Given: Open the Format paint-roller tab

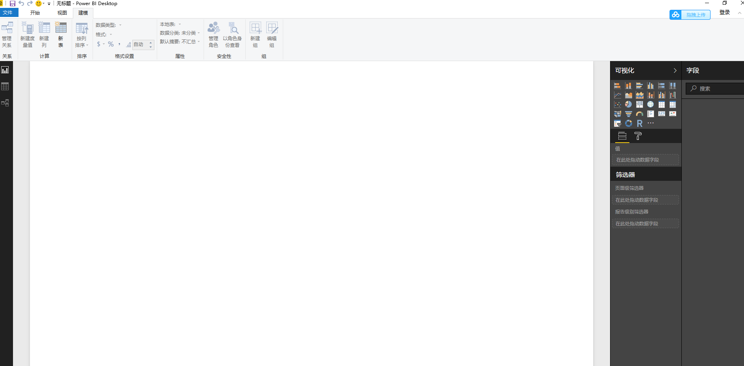Looking at the screenshot, I should (x=638, y=136).
